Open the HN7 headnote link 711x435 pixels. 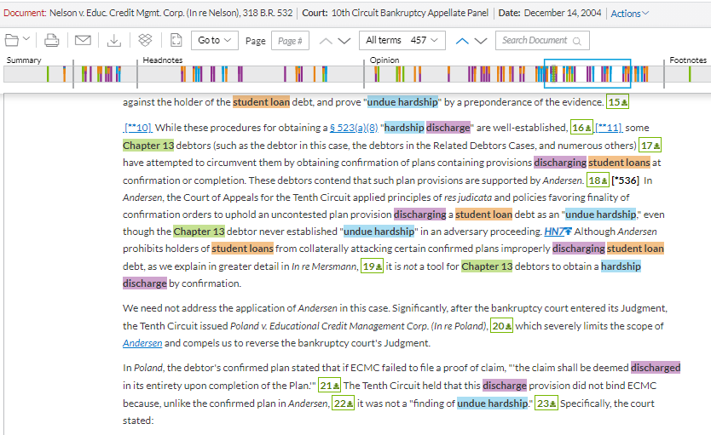558,232
